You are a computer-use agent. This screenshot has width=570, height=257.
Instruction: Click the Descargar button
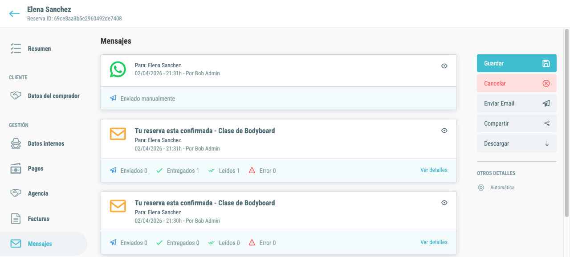point(517,143)
